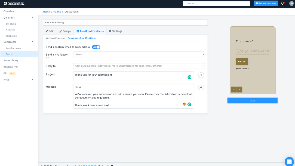Open the notifications bell

click(x=283, y=3)
